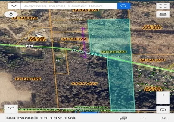The image size is (174, 122).
Task: Reset map orientation with compass button
Action: point(11,14)
